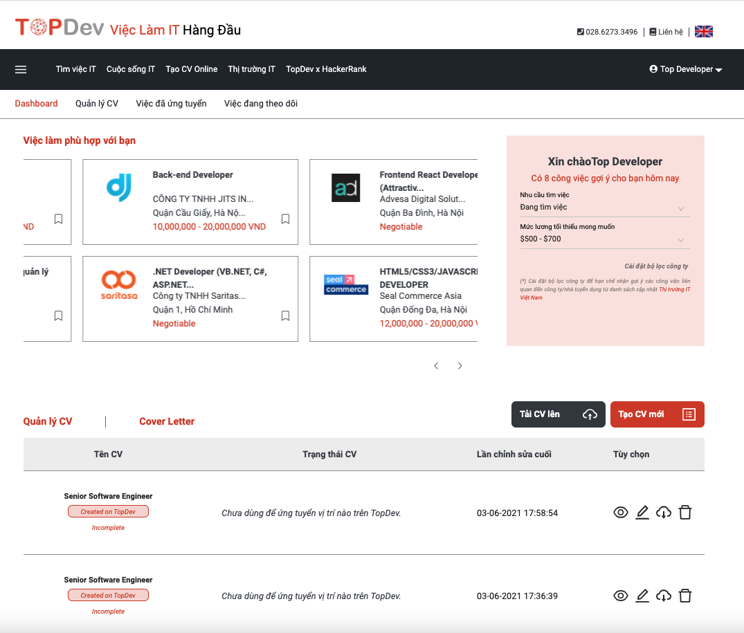
Task: Download the second CV in the list
Action: (664, 596)
